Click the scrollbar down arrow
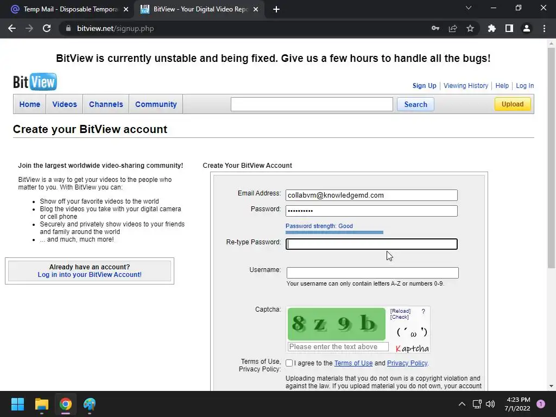This screenshot has width=556, height=417. click(x=551, y=386)
